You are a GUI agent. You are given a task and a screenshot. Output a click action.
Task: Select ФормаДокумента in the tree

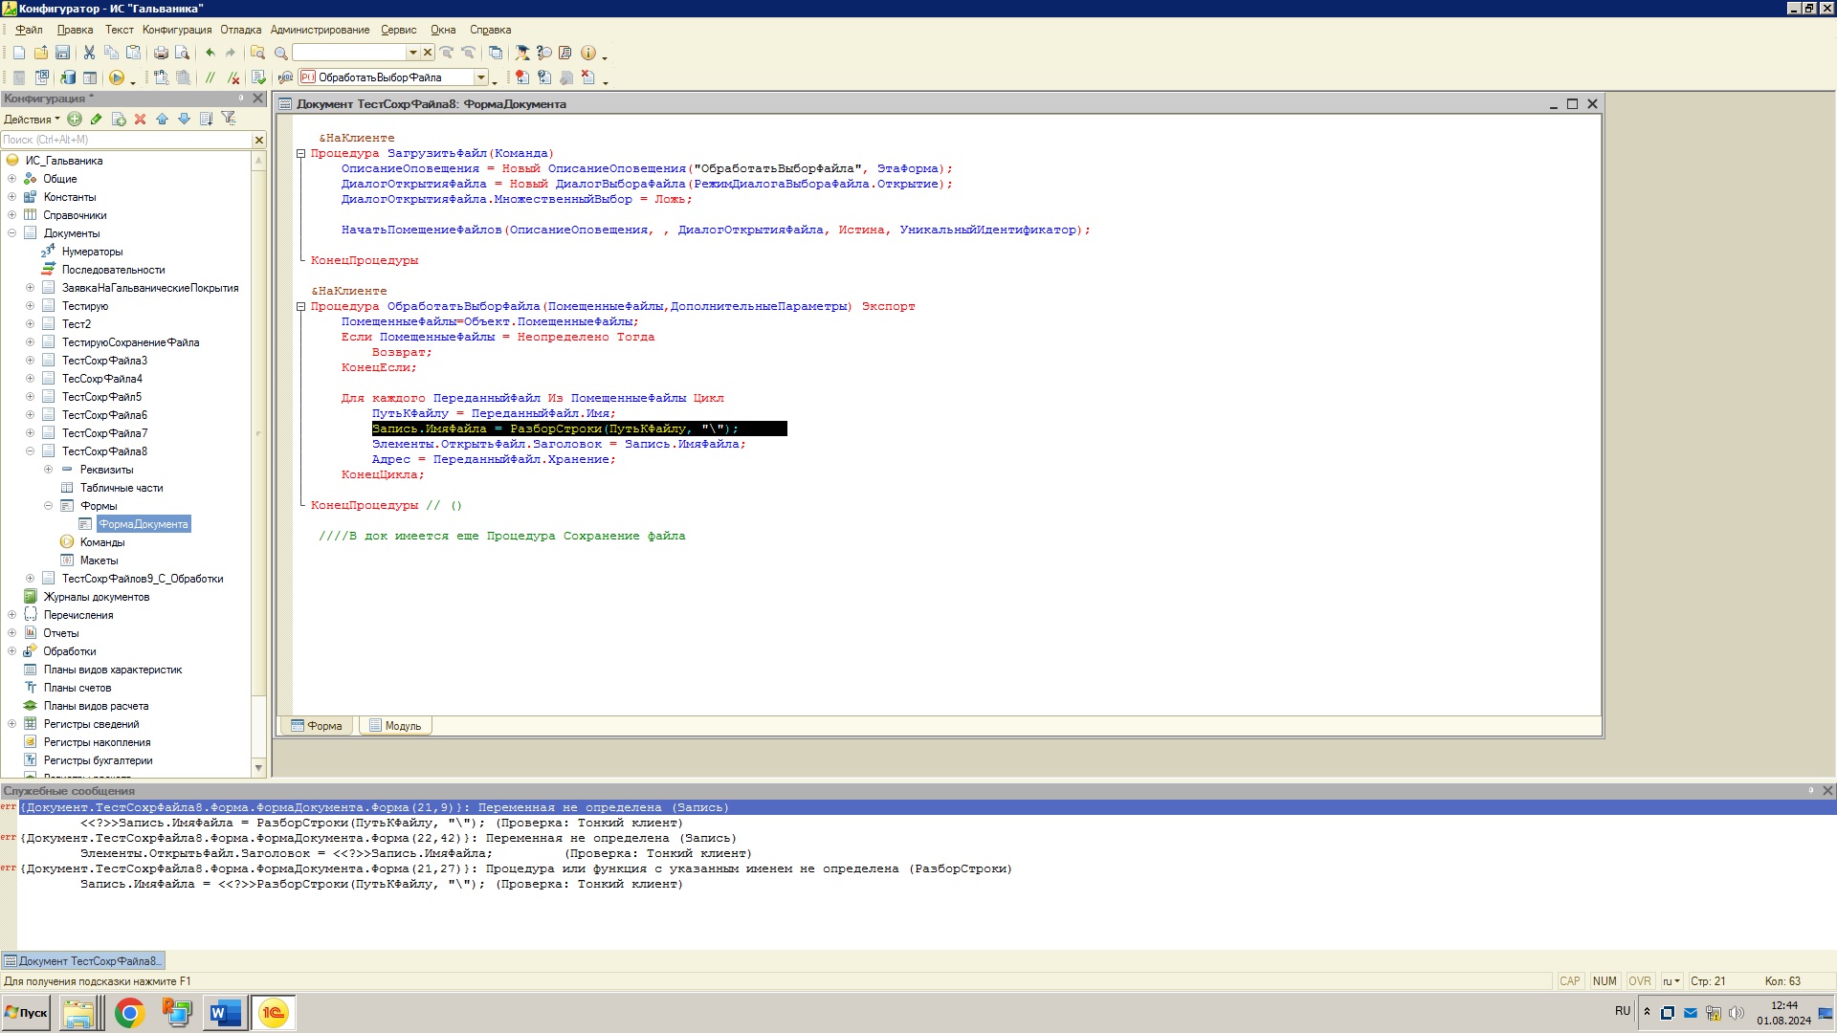tap(144, 524)
